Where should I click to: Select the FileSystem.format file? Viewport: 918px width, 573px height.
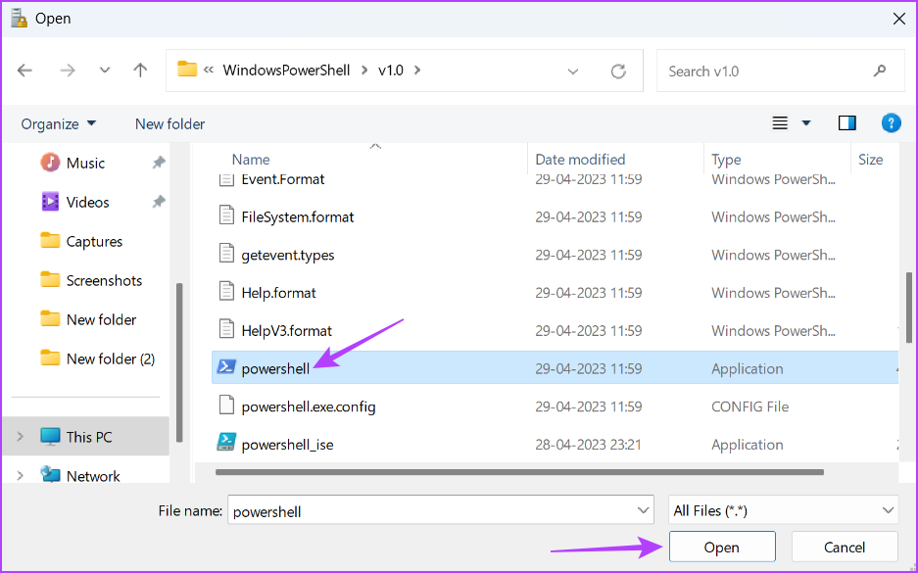[x=298, y=217]
